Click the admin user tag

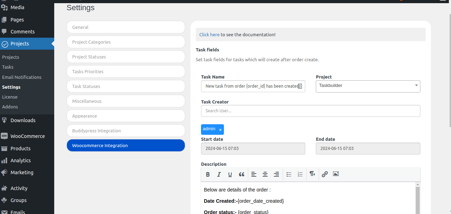[x=212, y=130]
